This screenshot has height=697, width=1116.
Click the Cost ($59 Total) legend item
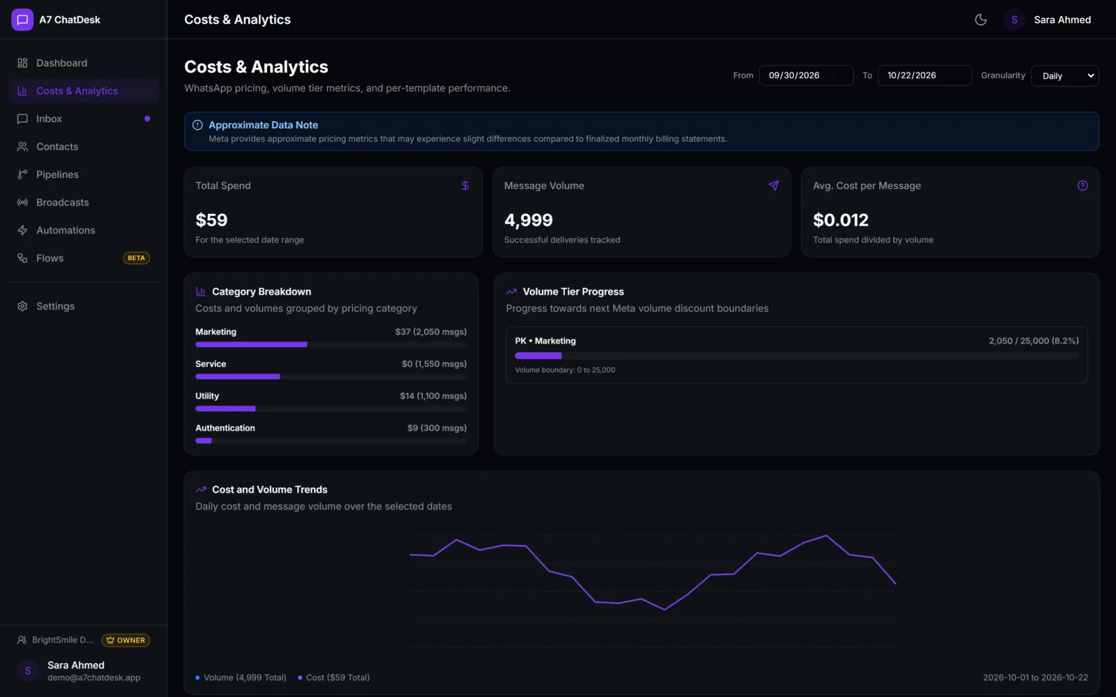(x=333, y=677)
